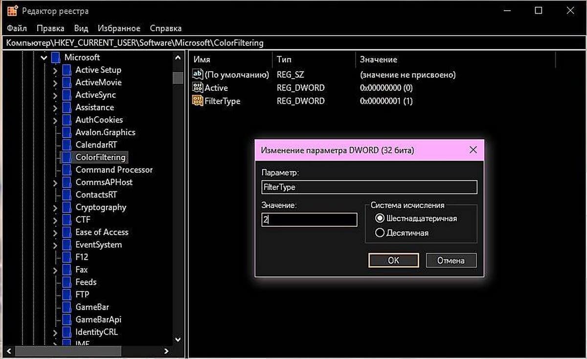Image resolution: width=587 pixels, height=359 pixels.
Task: Select the IdentityCRL tree item
Action: click(x=96, y=332)
